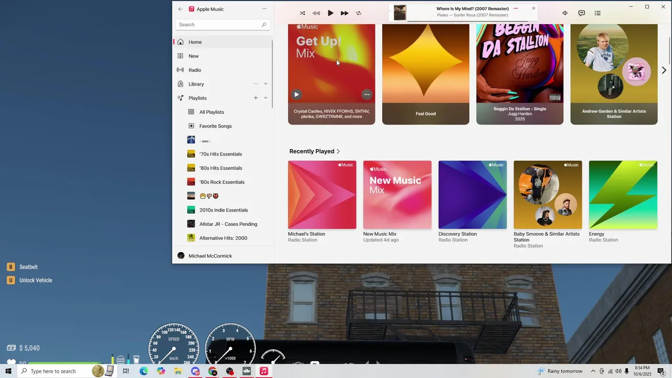Open '80s Rock Essentials playlist

(x=223, y=182)
